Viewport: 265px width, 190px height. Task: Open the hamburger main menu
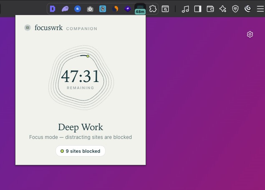pos(260,9)
